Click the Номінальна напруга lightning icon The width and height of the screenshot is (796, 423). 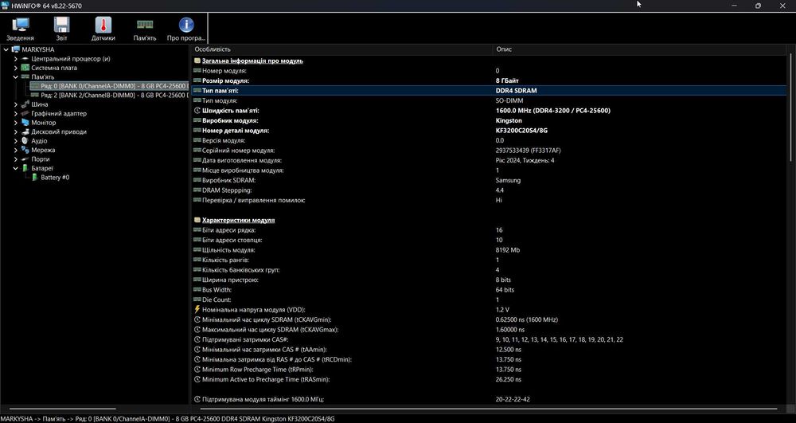(x=197, y=310)
